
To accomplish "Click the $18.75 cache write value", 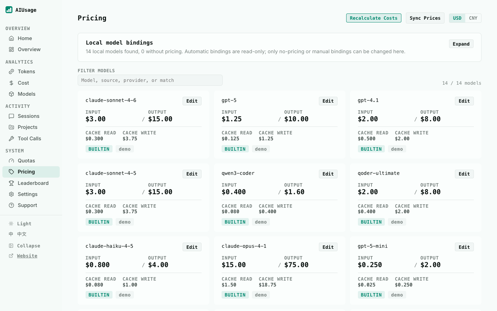I will 267,285.
